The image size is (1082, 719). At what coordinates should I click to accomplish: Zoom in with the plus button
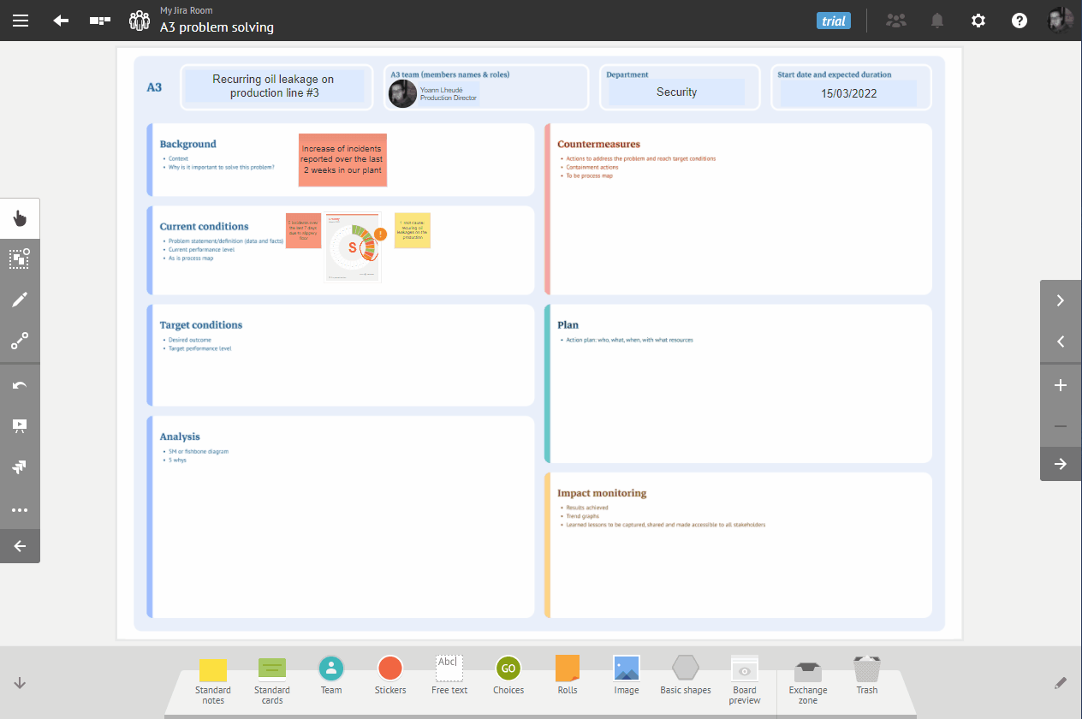pos(1061,385)
